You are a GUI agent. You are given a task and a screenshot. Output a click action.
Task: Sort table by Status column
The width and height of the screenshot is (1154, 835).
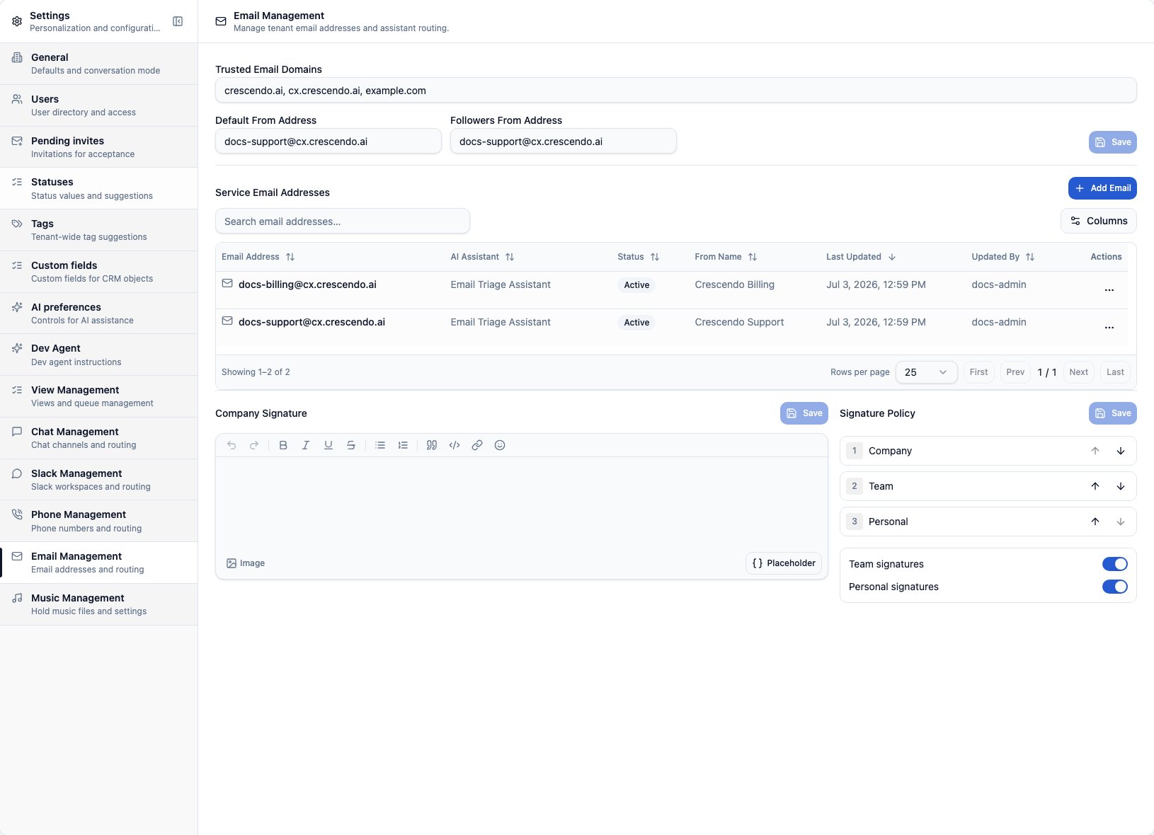tap(638, 257)
